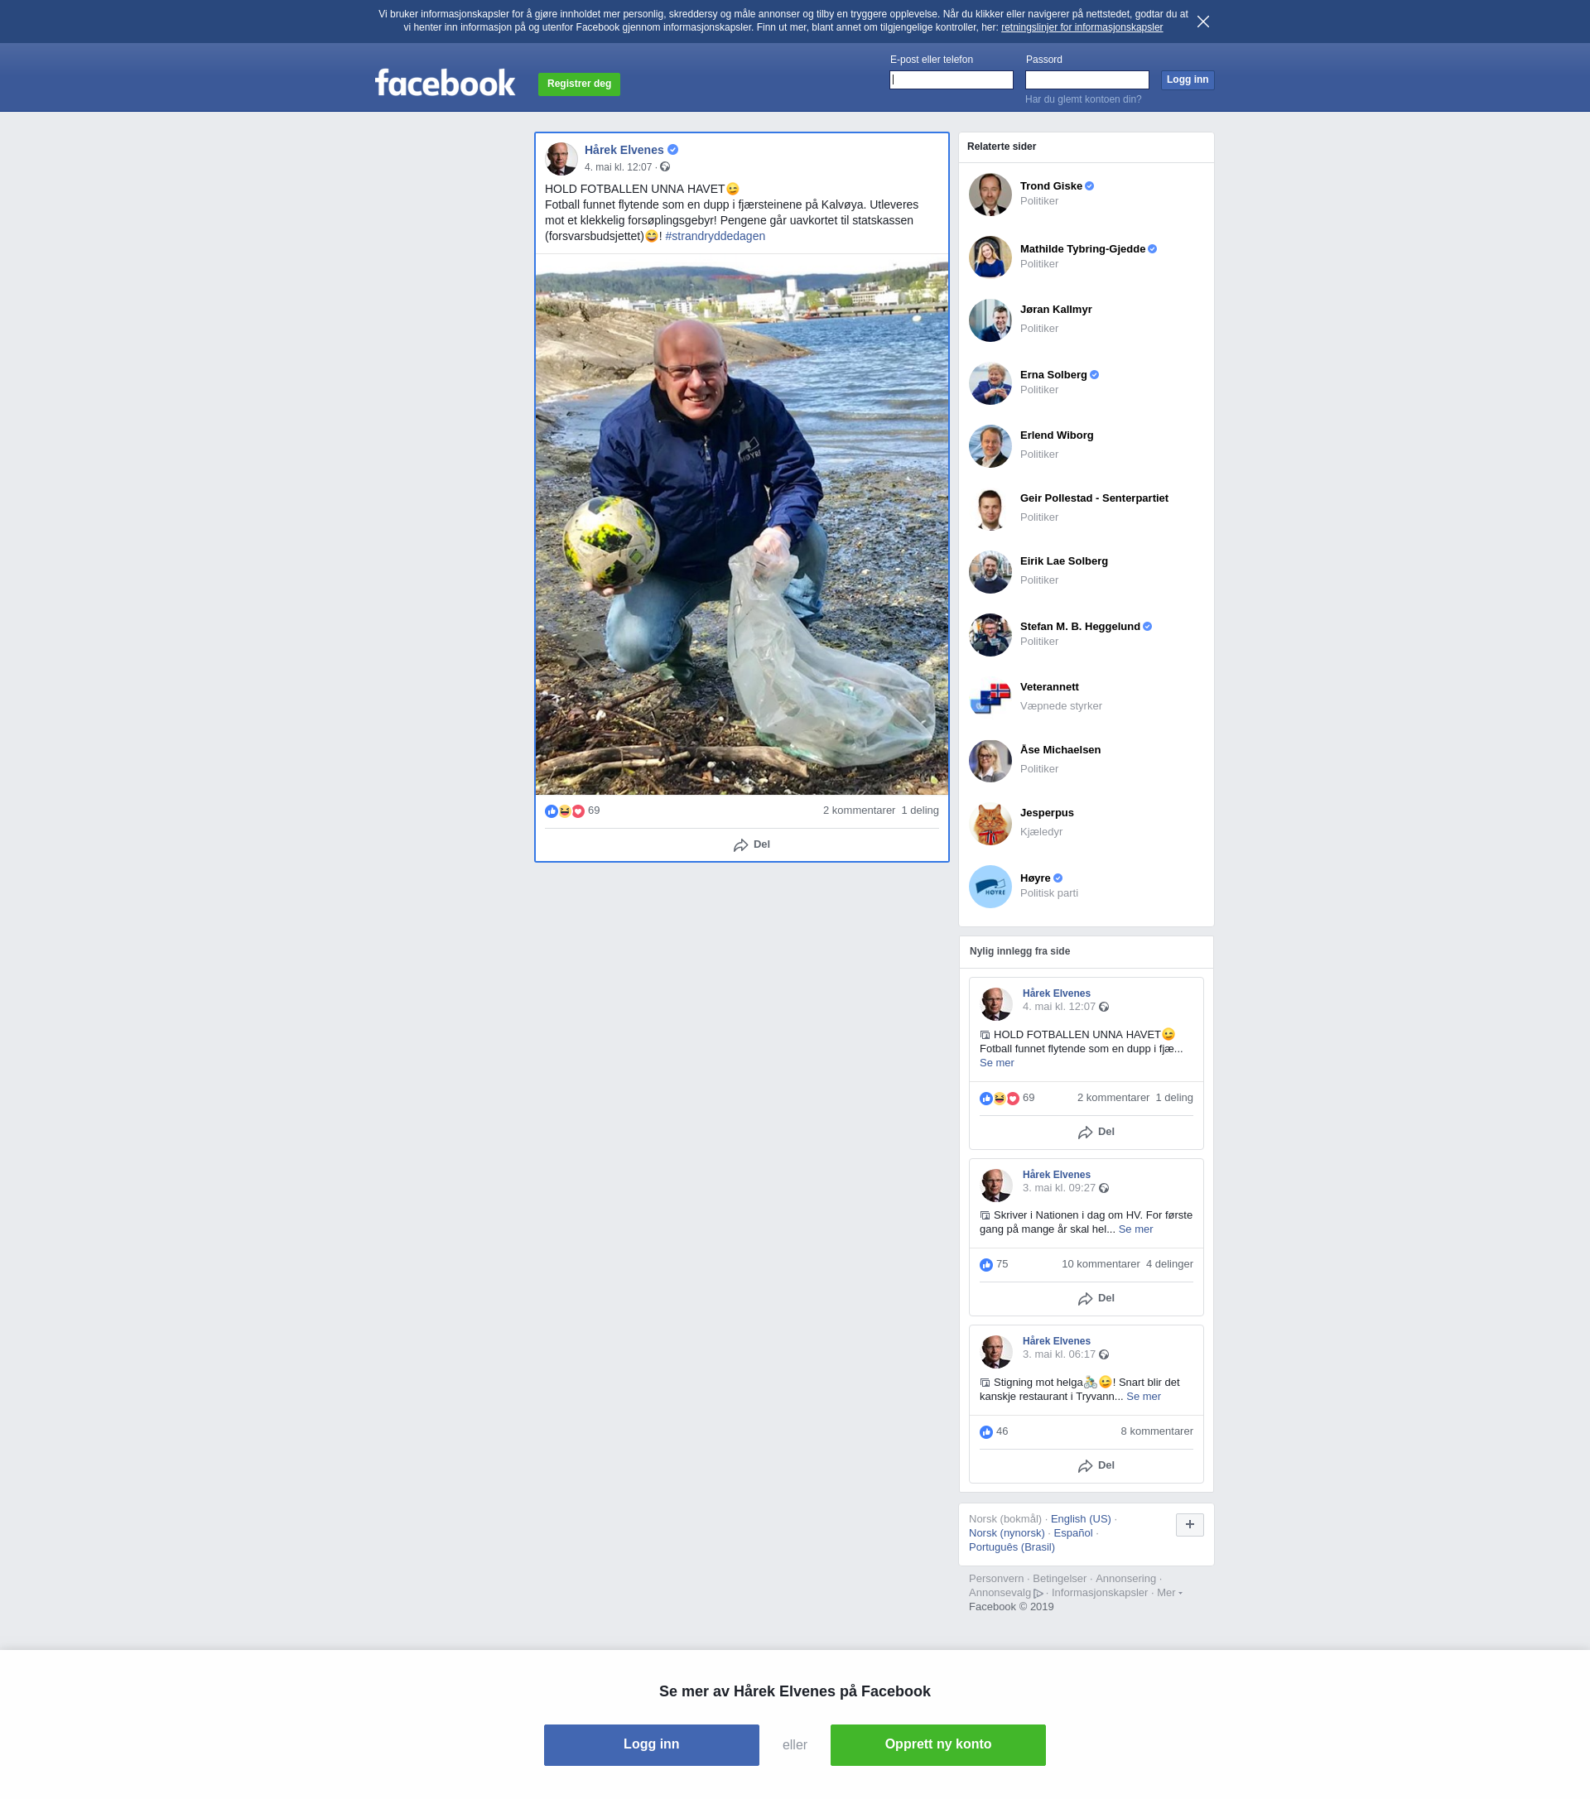Viewport: 1590px width, 1799px height.
Task: Click the Jesperpus cat picture
Action: 990,823
